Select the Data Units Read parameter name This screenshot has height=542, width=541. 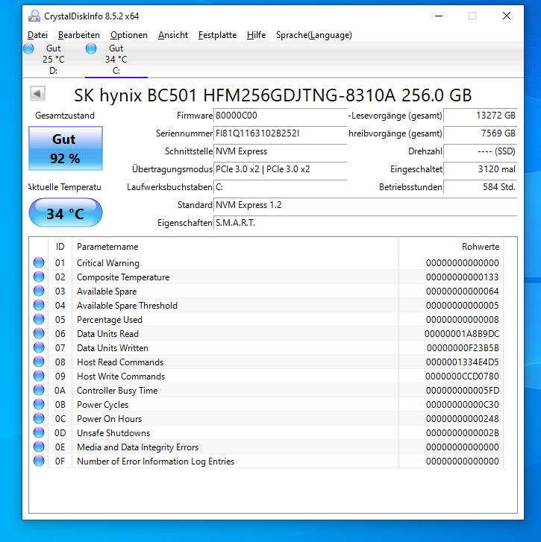tap(107, 334)
